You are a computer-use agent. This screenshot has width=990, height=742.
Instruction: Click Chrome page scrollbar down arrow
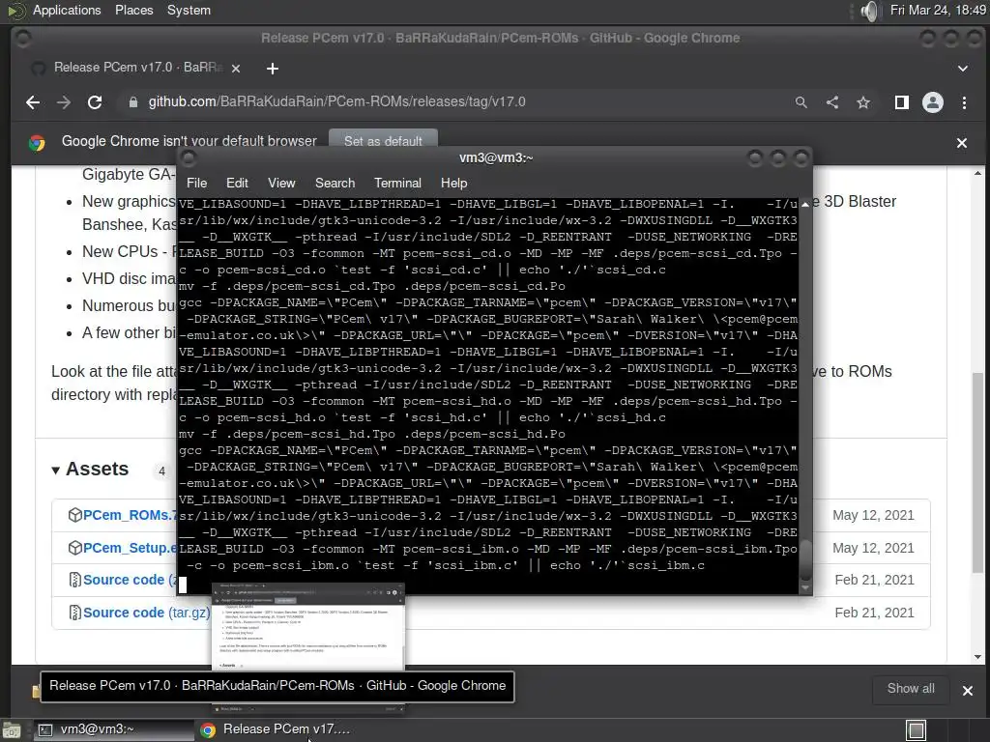pyautogui.click(x=978, y=657)
